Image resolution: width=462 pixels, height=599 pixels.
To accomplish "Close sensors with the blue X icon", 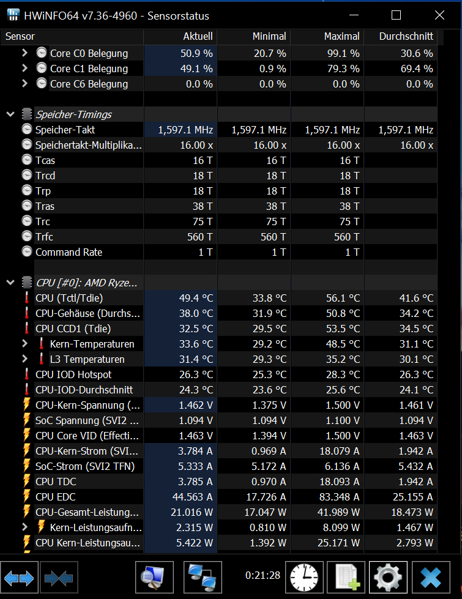I will [431, 578].
